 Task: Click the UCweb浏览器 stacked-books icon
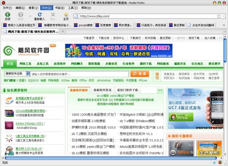[x=9, y=113]
